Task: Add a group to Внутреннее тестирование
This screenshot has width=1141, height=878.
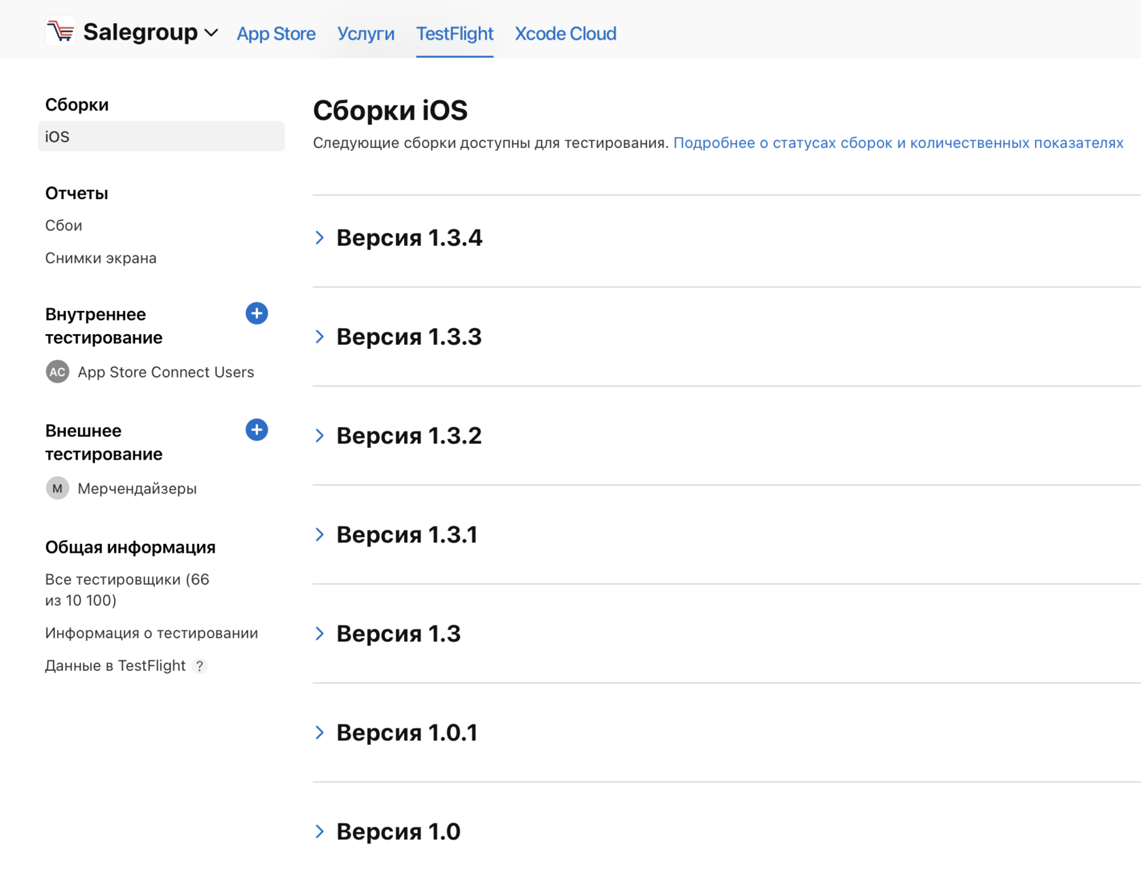Action: [x=256, y=313]
